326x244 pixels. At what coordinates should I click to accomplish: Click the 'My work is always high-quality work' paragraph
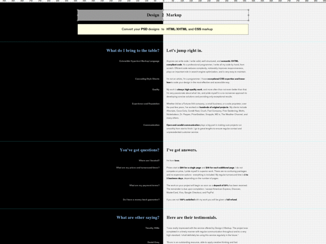[x=207, y=93]
